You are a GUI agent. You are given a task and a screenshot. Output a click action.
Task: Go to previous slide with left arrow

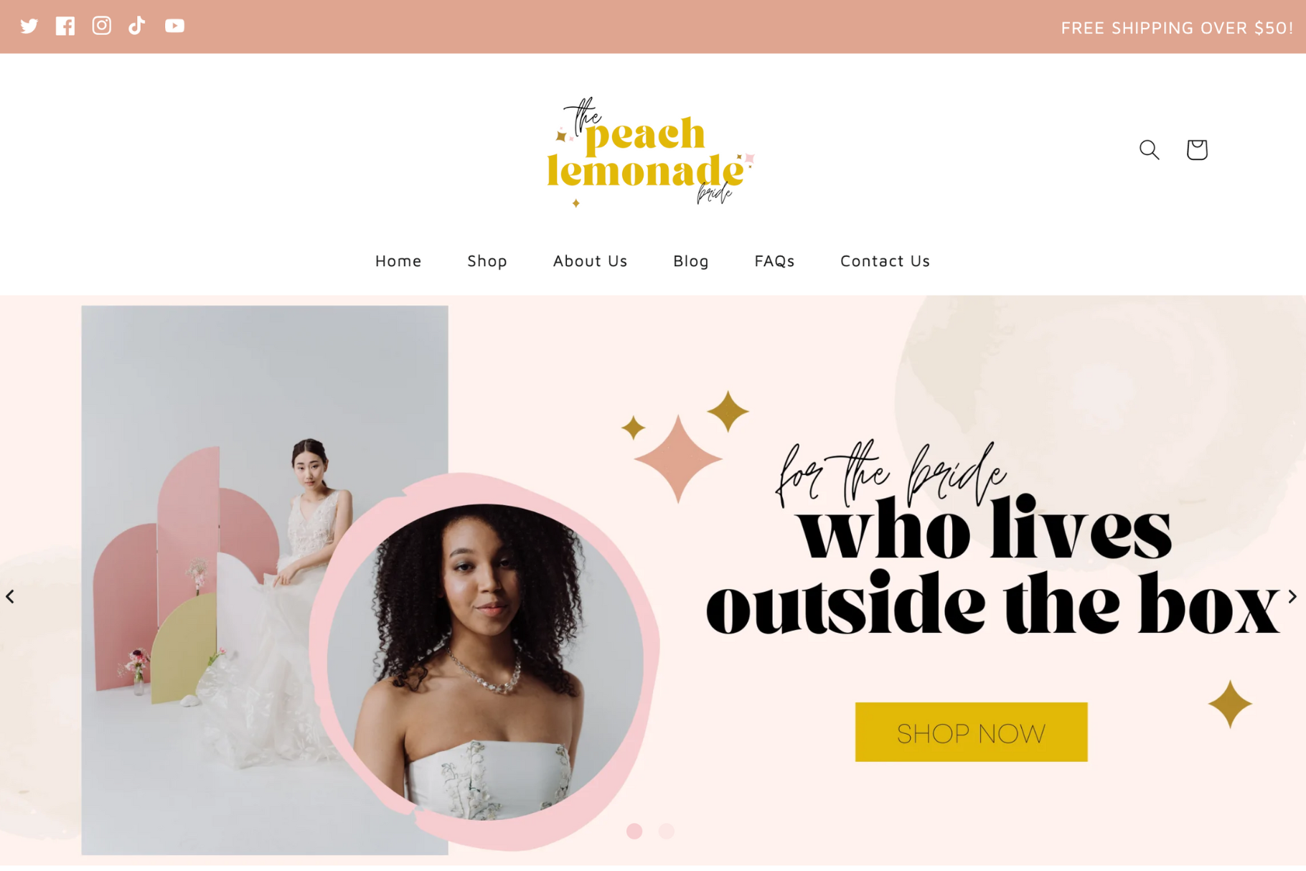pyautogui.click(x=10, y=597)
